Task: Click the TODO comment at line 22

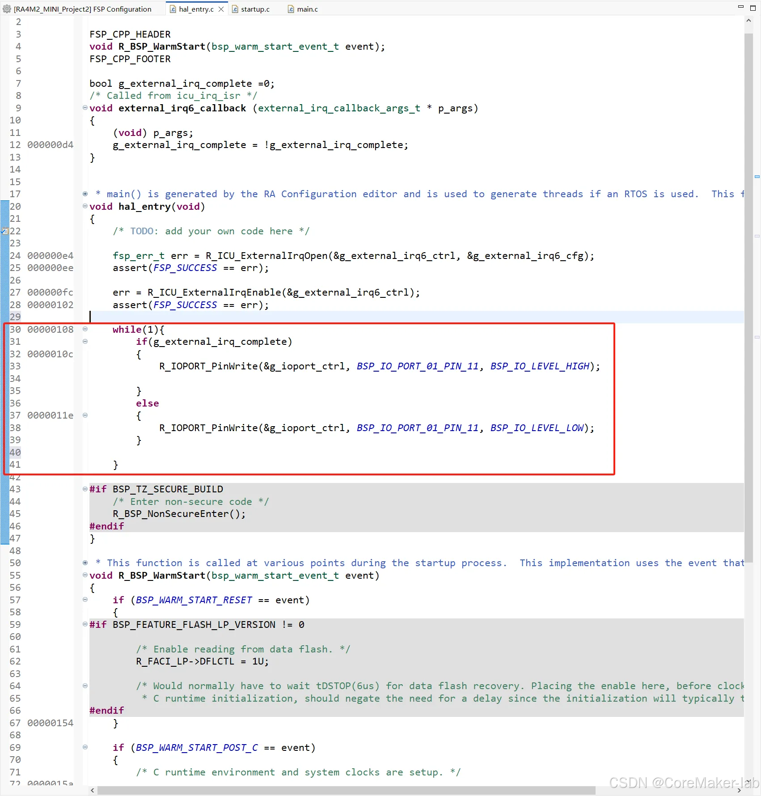Action: 211,231
